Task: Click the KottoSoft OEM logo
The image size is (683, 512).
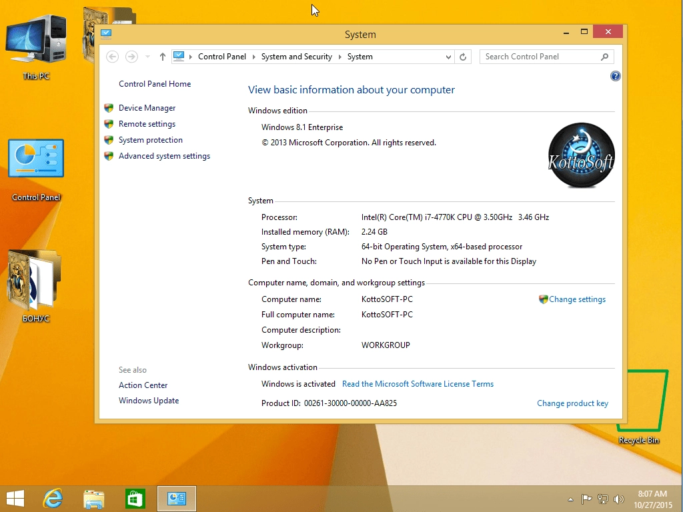Action: click(x=581, y=155)
